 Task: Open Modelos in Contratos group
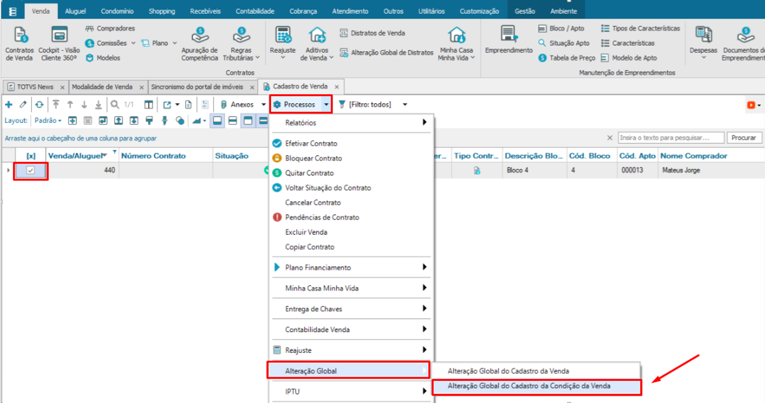(103, 58)
